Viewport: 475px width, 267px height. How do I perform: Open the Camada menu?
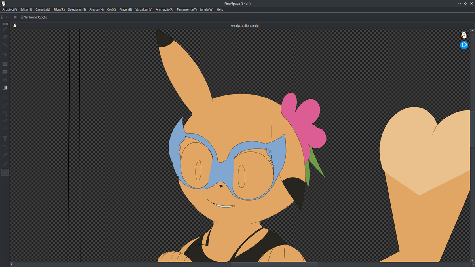[x=43, y=9]
